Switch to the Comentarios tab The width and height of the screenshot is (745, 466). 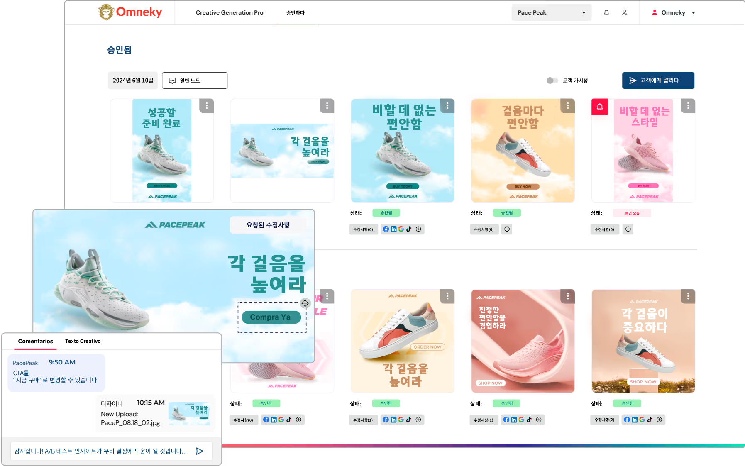(x=36, y=341)
